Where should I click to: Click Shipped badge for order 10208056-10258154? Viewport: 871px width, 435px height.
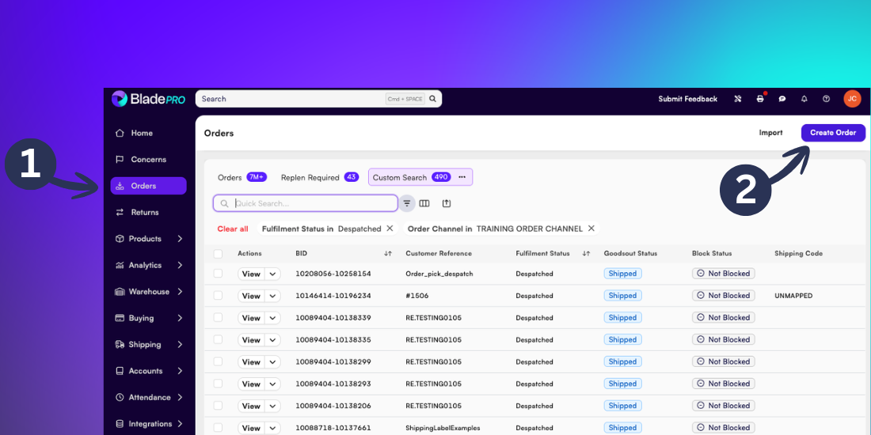click(x=622, y=274)
